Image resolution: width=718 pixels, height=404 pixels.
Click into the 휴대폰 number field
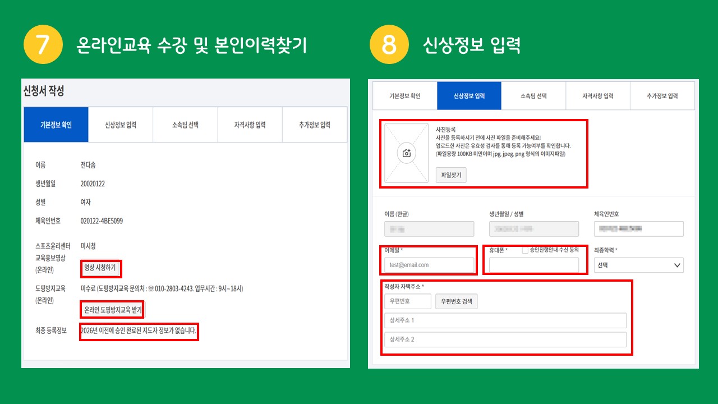533,265
